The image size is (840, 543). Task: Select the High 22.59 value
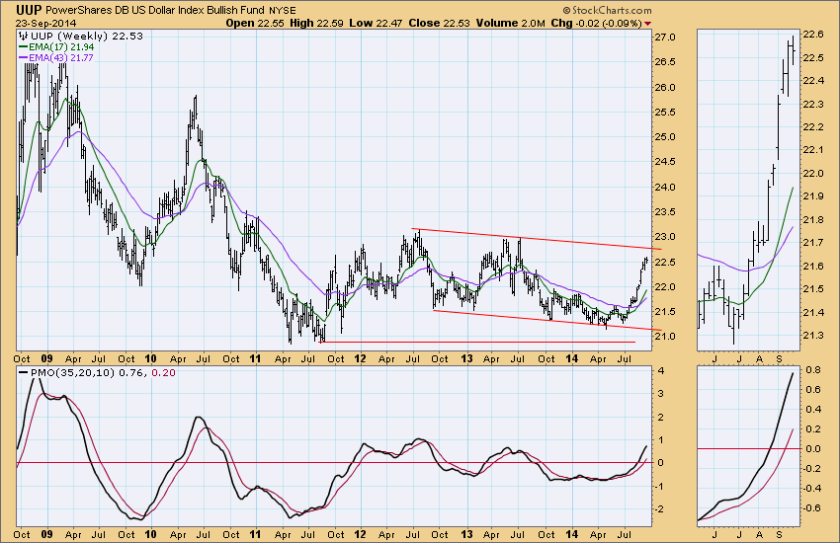[x=316, y=23]
